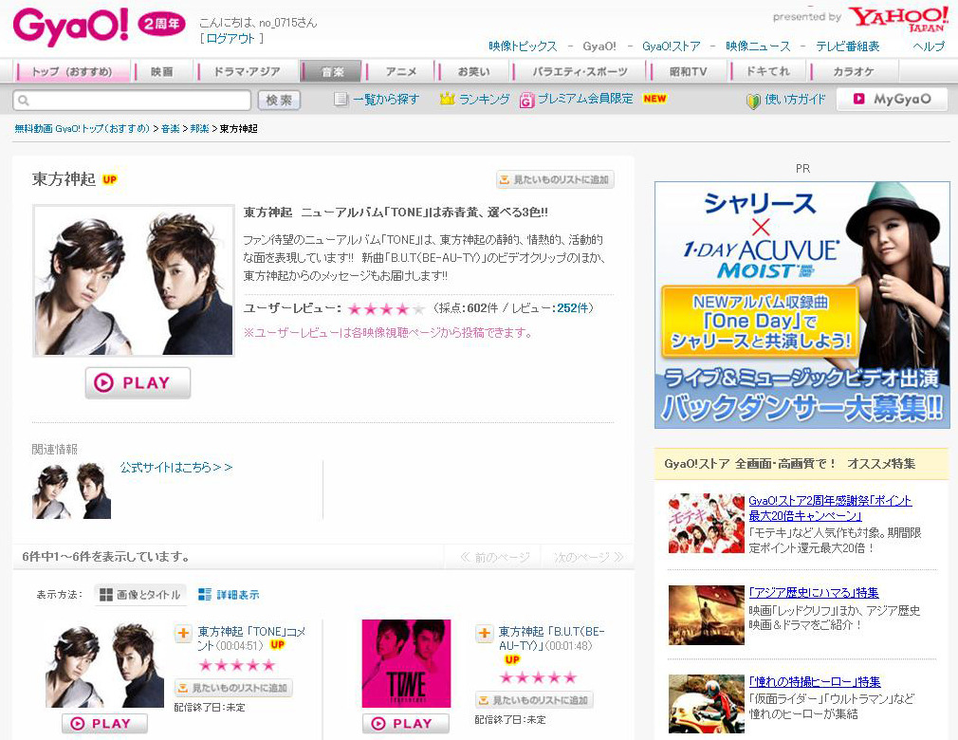958x740 pixels.
Task: Open the カラオケ tab
Action: tap(854, 71)
